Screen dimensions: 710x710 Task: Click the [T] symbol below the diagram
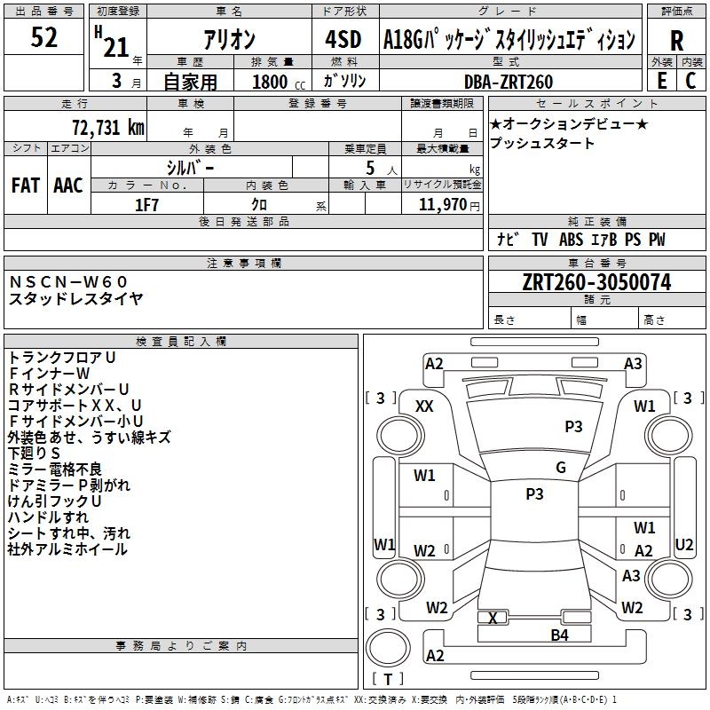click(x=389, y=680)
